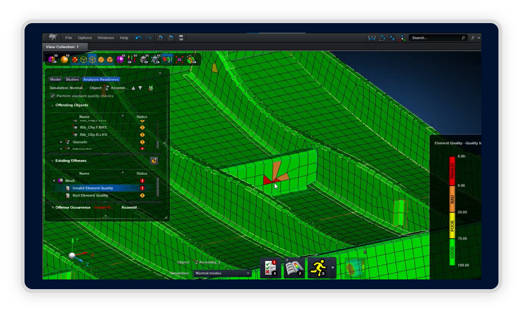Viewport: 523px width, 315px height.
Task: Click the first yellow wireframe cube icon
Action: pos(83,60)
